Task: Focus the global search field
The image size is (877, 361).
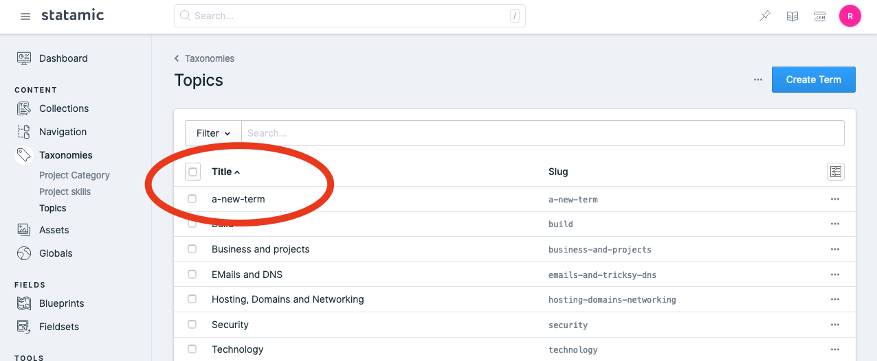Action: coord(349,16)
